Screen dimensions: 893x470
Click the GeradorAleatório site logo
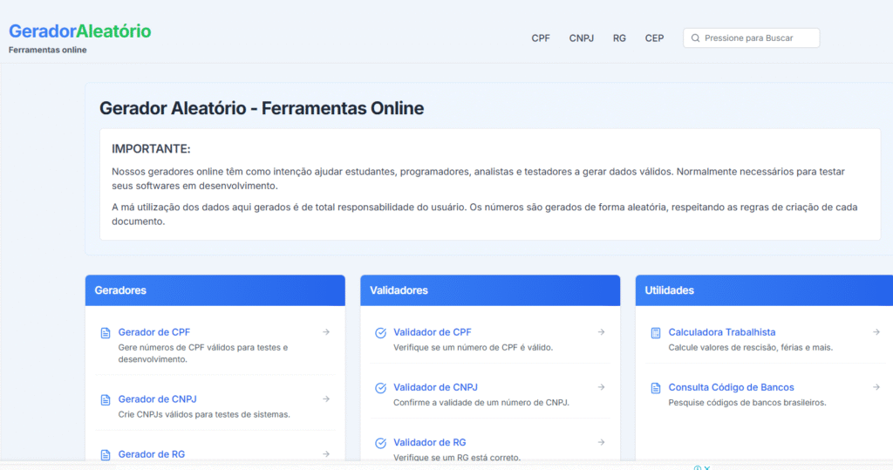coord(79,31)
